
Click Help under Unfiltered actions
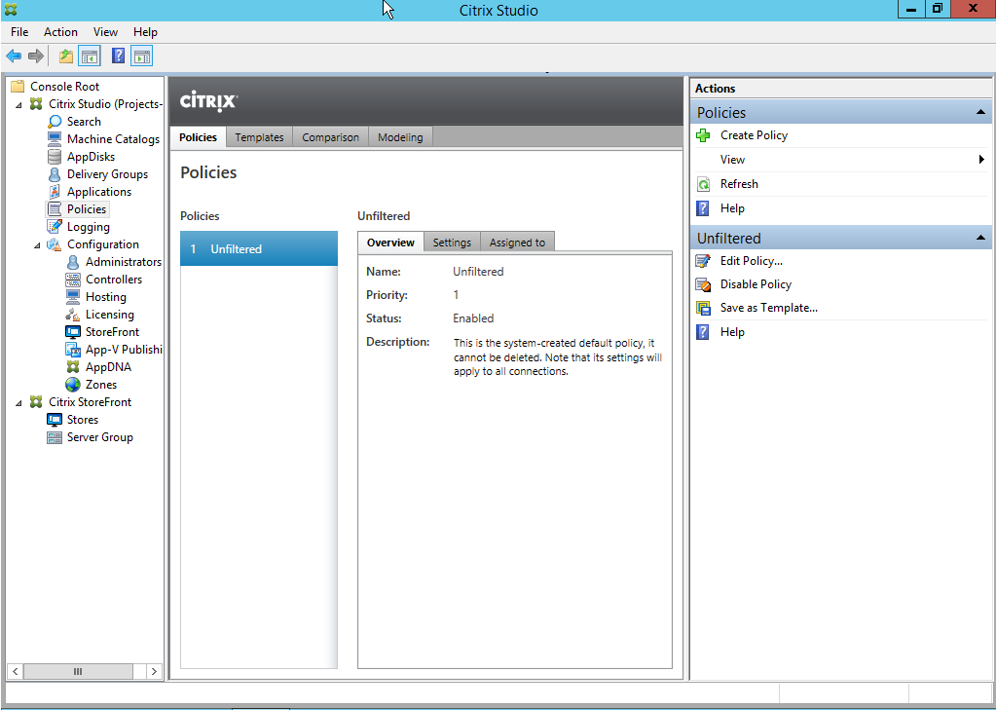(732, 332)
